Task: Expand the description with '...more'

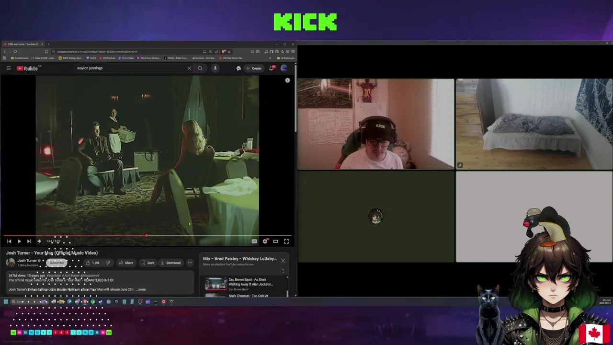Action: point(141,289)
